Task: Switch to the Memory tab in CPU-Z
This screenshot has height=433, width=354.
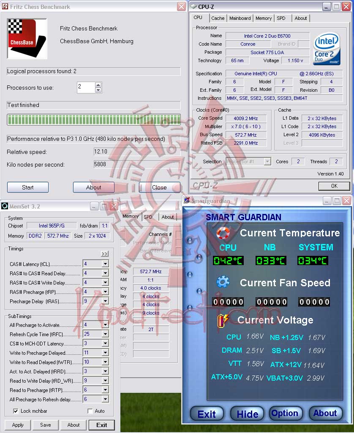Action: click(264, 18)
